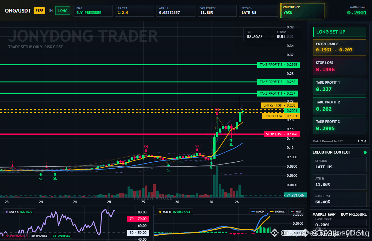Click the sidebar SESSION Late US card
Image resolution: width=372 pixels, height=241 pixels.
click(340, 164)
